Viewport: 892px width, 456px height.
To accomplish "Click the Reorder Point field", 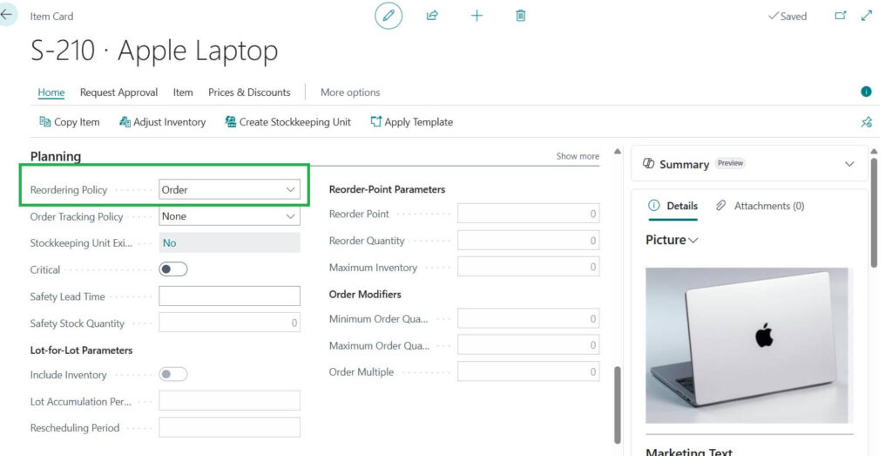I will coord(529,214).
